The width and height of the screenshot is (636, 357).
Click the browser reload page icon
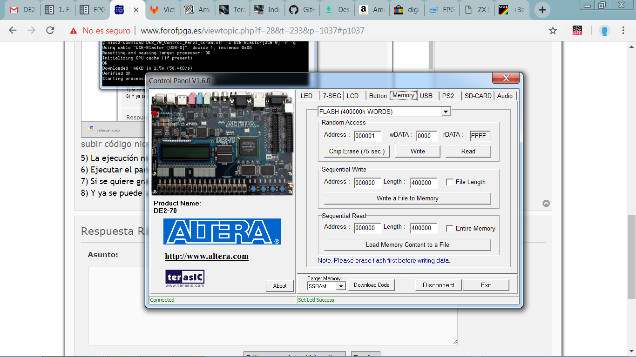pyautogui.click(x=50, y=31)
